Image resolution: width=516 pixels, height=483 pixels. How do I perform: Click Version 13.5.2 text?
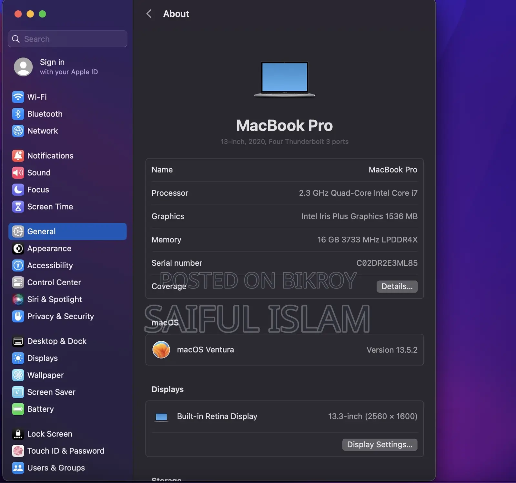click(x=392, y=350)
